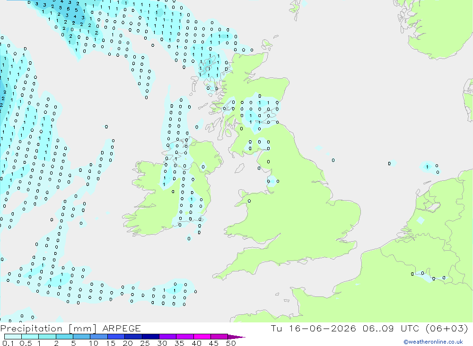Click the legend label "30"
This screenshot has height=346, width=473.
[x=162, y=343]
